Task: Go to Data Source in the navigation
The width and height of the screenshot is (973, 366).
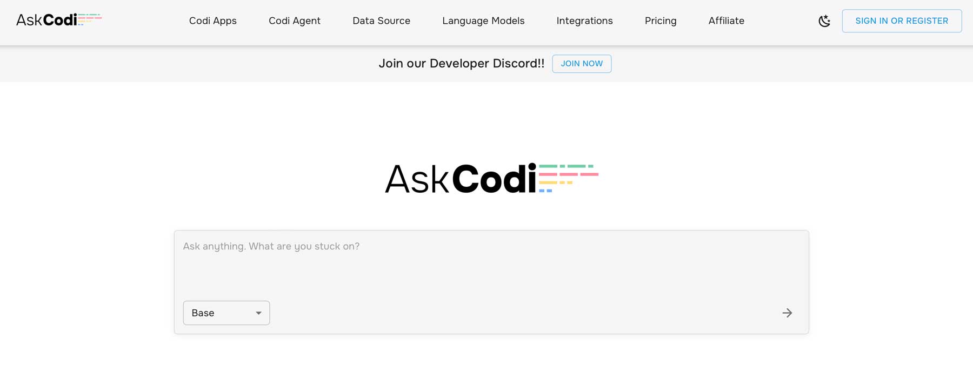Action: [381, 21]
